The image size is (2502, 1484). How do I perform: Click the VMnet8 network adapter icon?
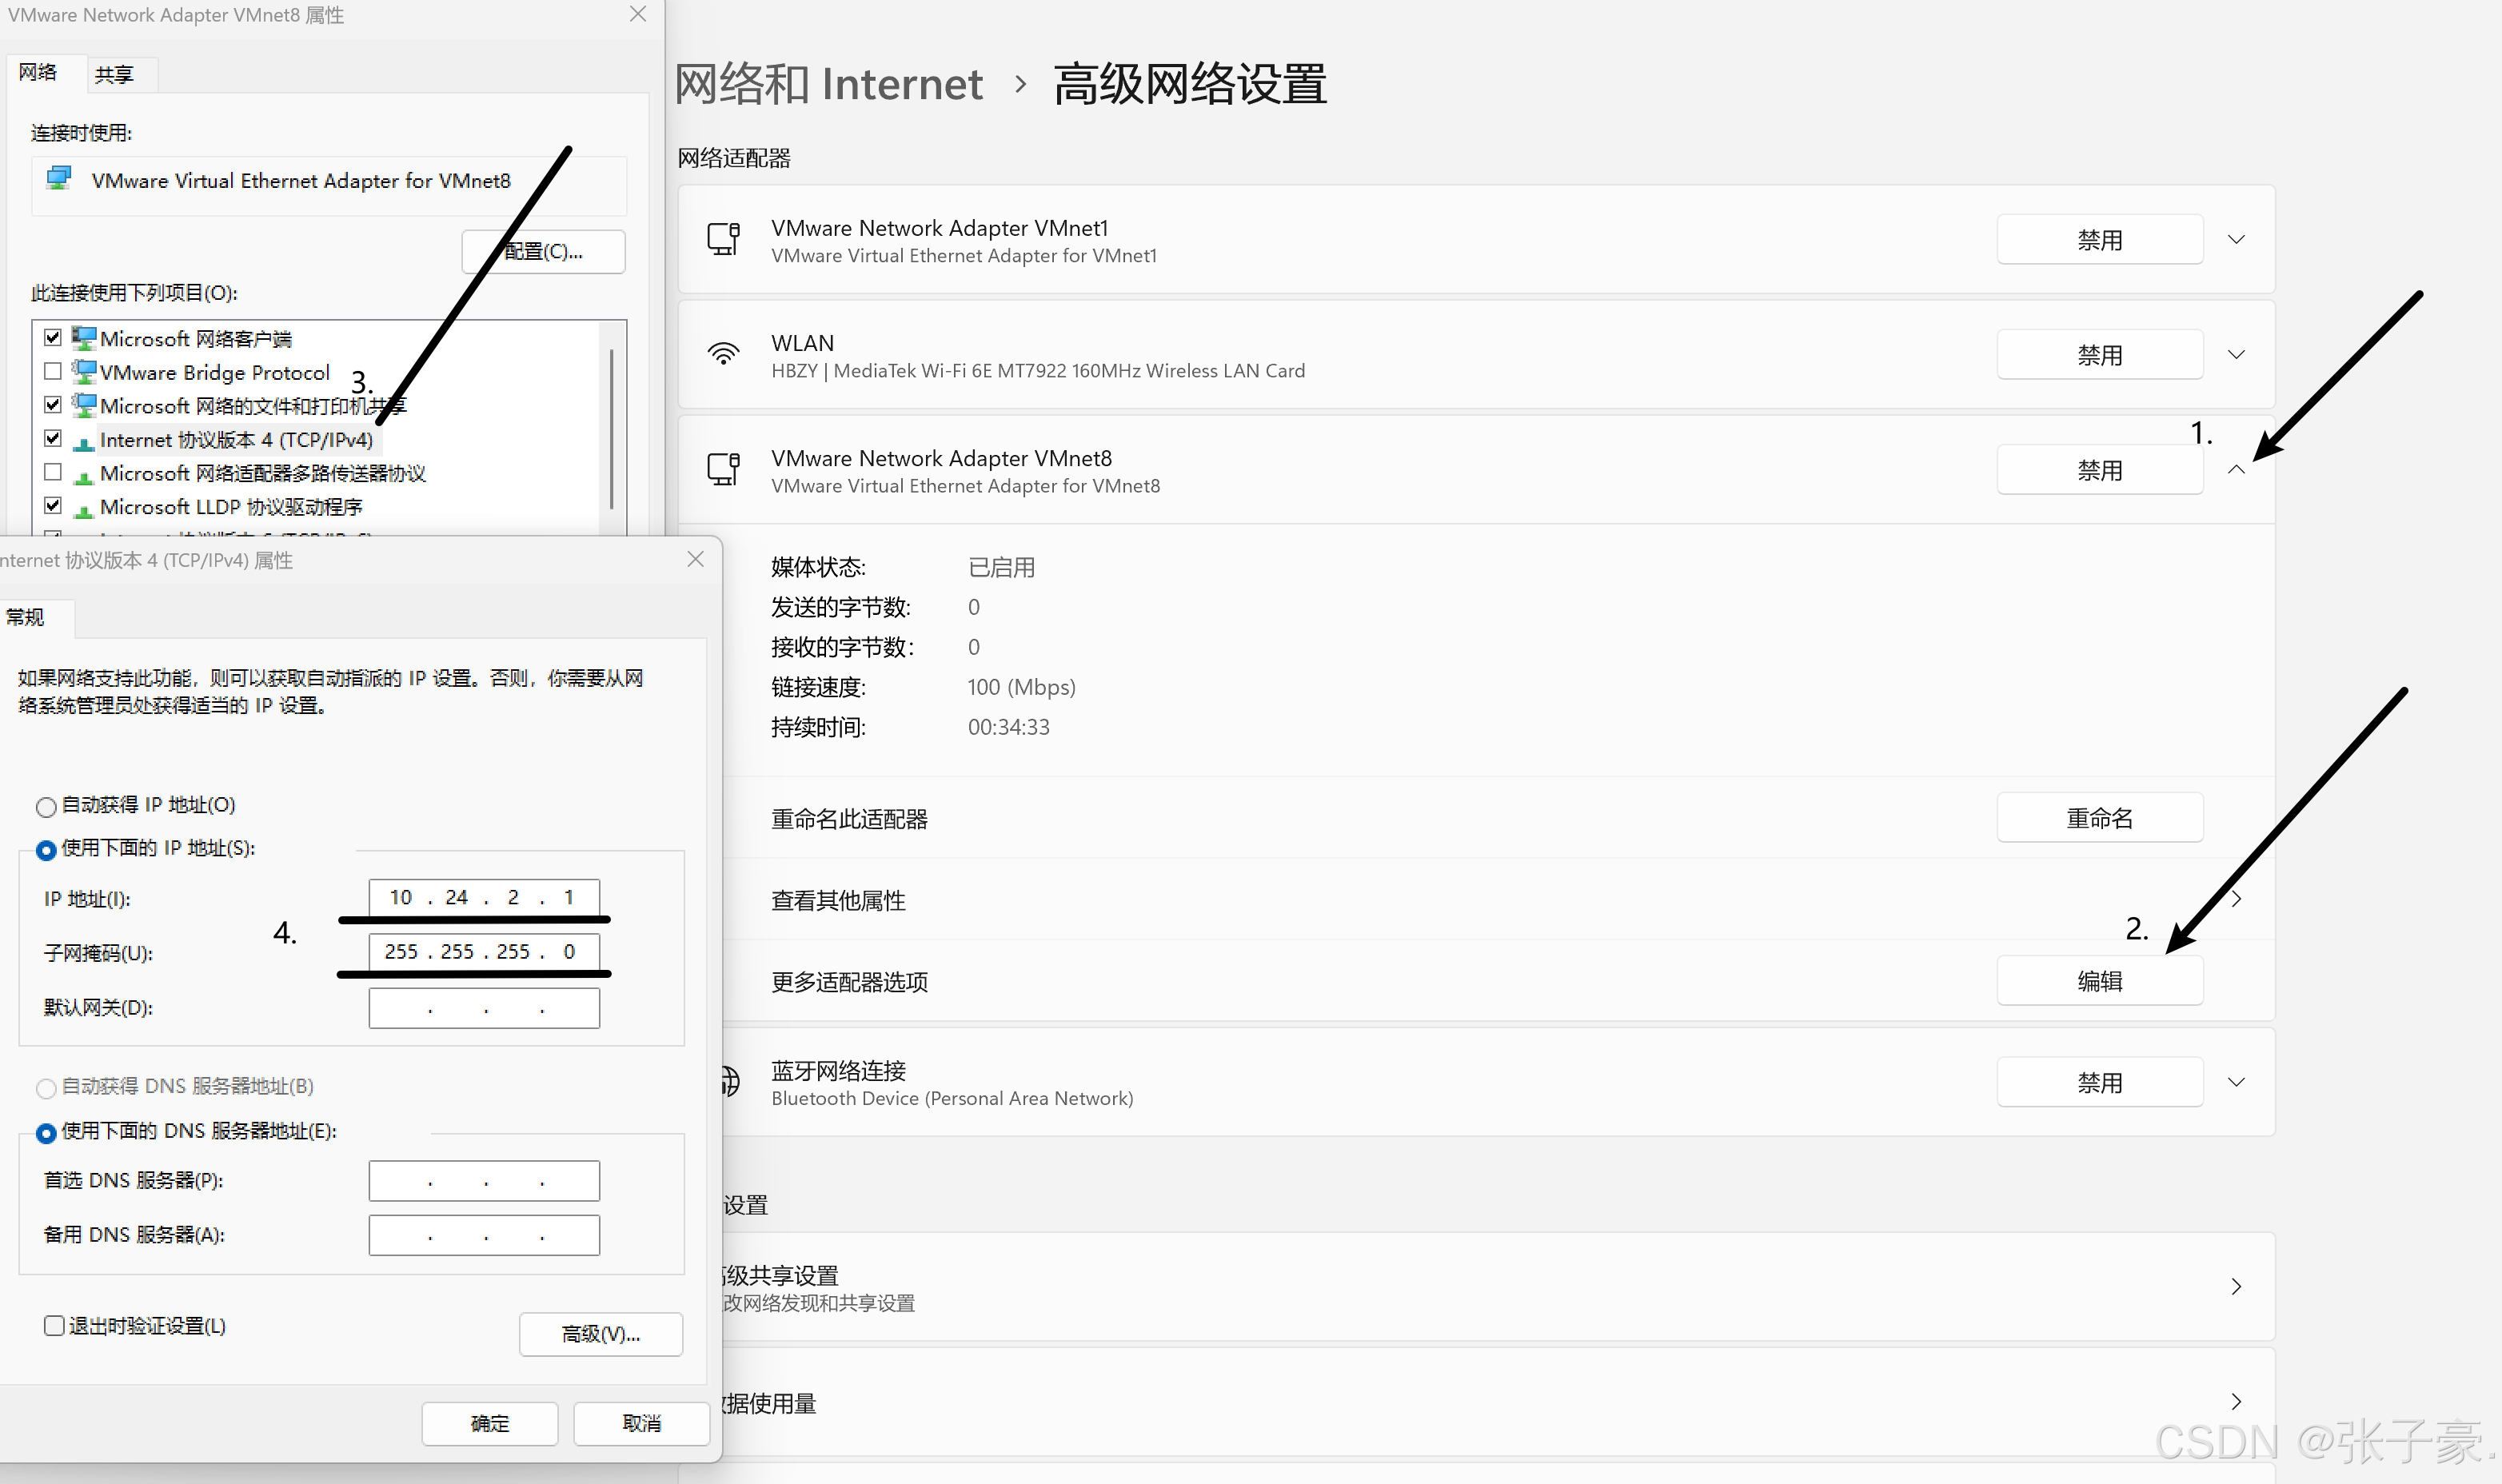(723, 470)
